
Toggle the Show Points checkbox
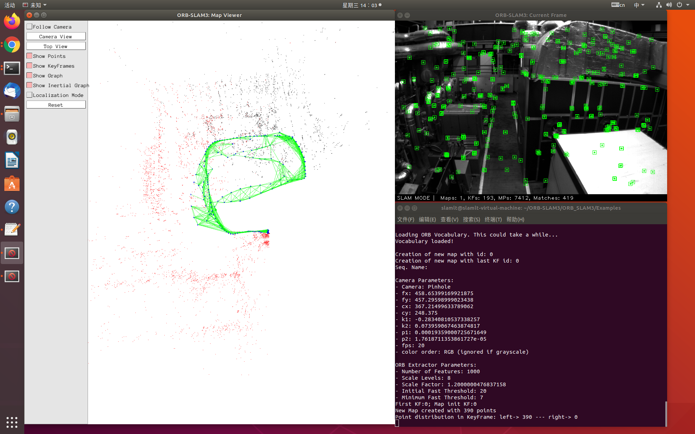tap(30, 56)
